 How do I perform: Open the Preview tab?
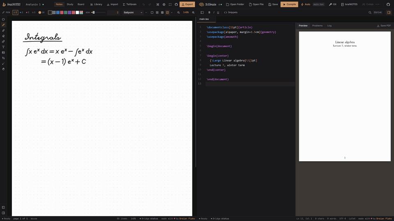point(303,25)
